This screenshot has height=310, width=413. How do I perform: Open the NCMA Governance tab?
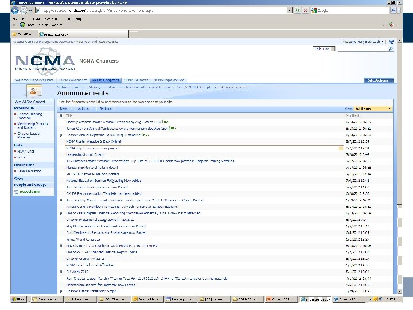click(73, 80)
